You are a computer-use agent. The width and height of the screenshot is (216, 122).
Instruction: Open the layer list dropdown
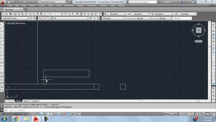(88, 18)
